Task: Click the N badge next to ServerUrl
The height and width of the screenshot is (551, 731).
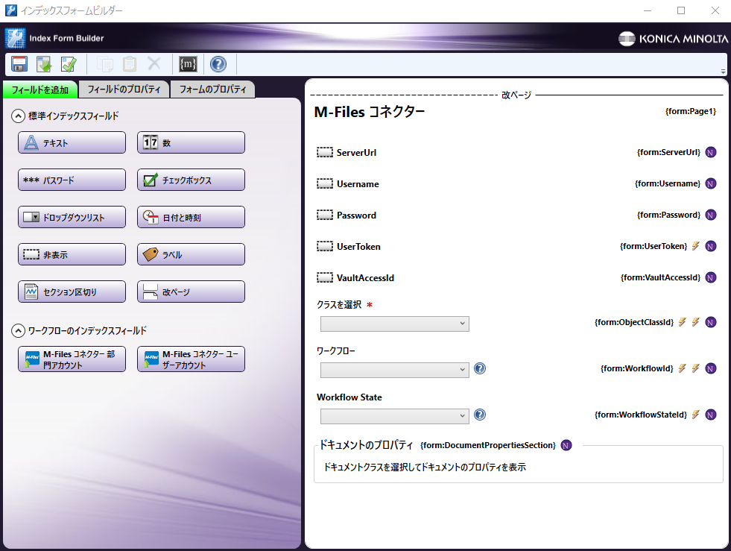Action: coord(710,153)
